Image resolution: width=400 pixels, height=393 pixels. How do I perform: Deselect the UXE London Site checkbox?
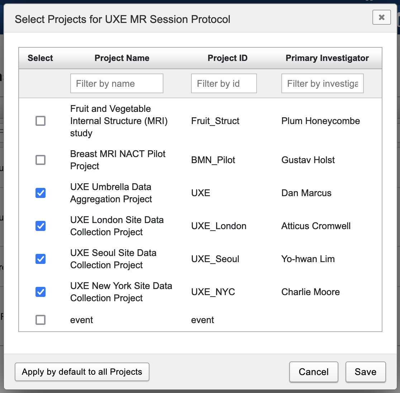tap(41, 226)
